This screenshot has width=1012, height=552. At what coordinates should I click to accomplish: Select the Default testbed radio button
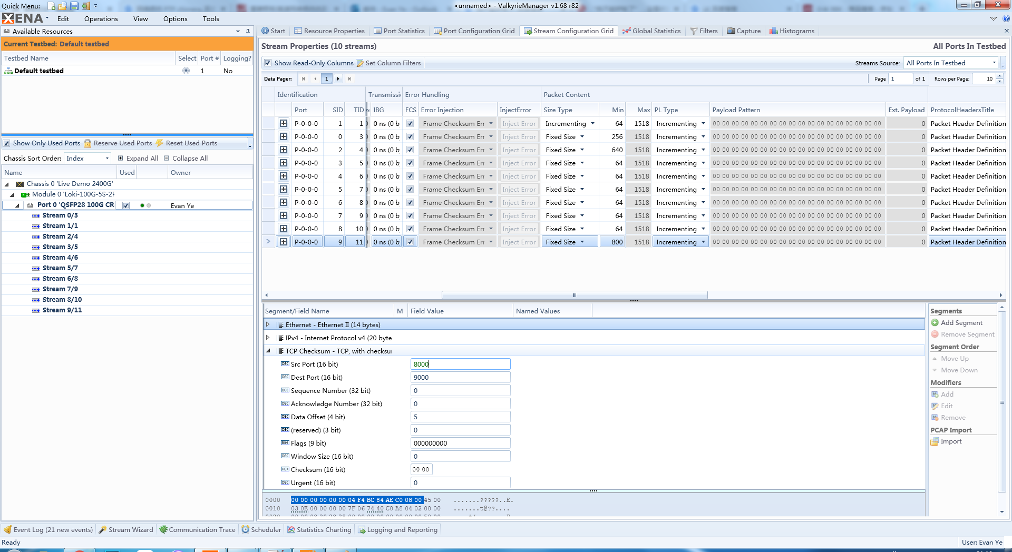pyautogui.click(x=186, y=71)
